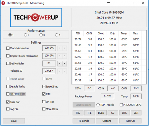Image resolution: width=149 pixels, height=126 pixels.
Task: Click right arrow for Chipset Clock Modulation
Action: point(64,56)
